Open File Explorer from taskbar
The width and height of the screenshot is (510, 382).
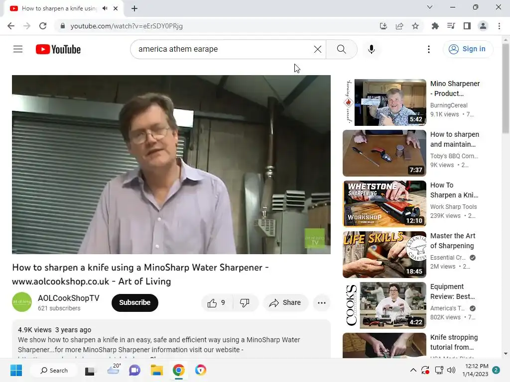point(156,370)
